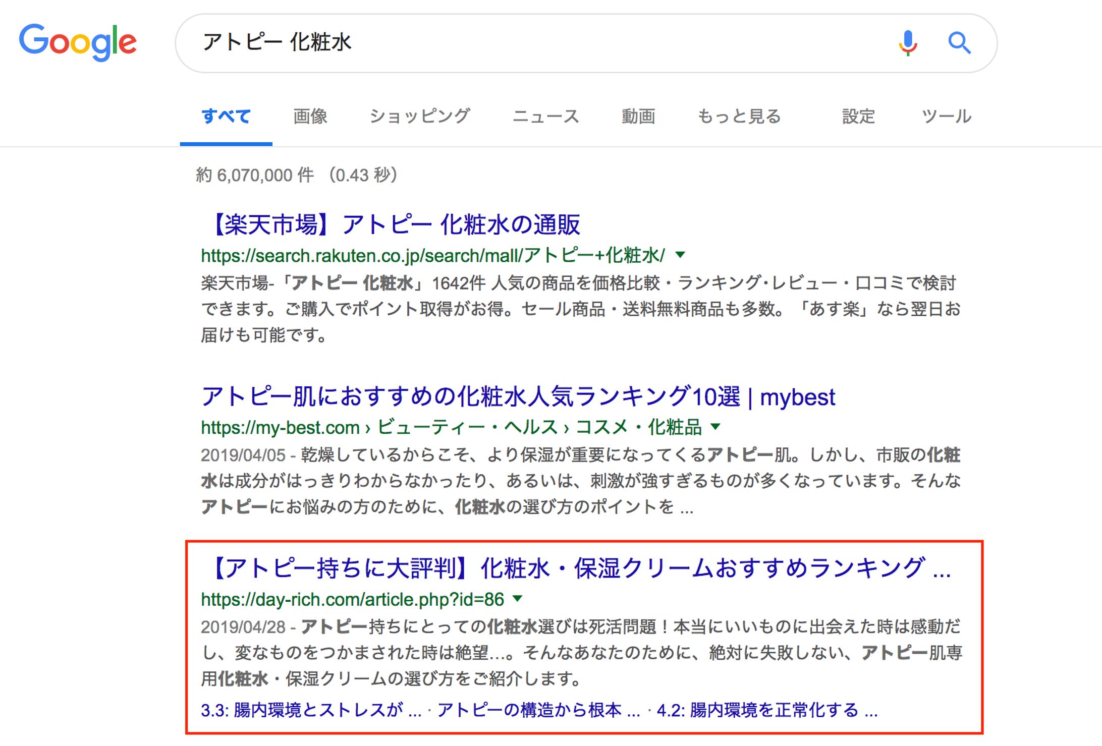The width and height of the screenshot is (1102, 746).
Task: Open sitelink 3.3: 腸内環境とストレスが
Action: (x=311, y=710)
